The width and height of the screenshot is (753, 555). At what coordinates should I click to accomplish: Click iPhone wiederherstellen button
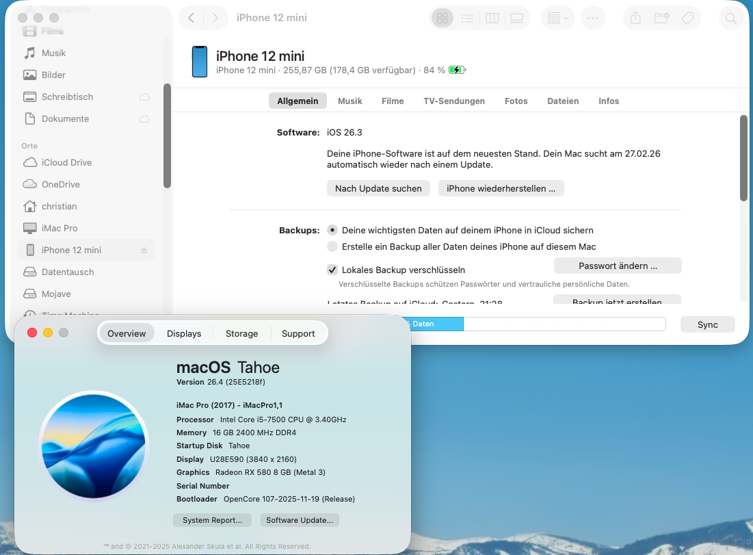coord(501,188)
